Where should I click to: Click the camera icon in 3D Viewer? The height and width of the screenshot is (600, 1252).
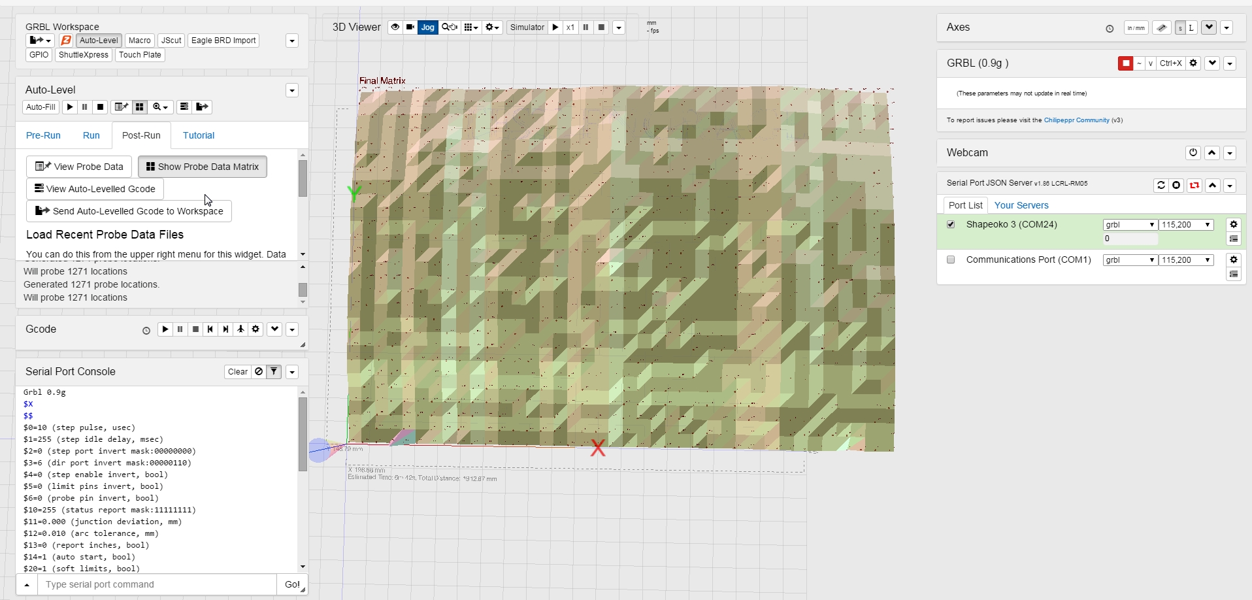410,27
